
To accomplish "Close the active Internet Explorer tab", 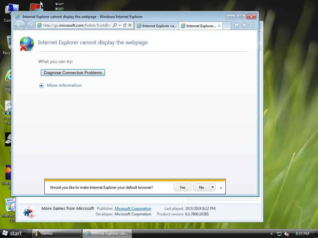I will point(219,26).
